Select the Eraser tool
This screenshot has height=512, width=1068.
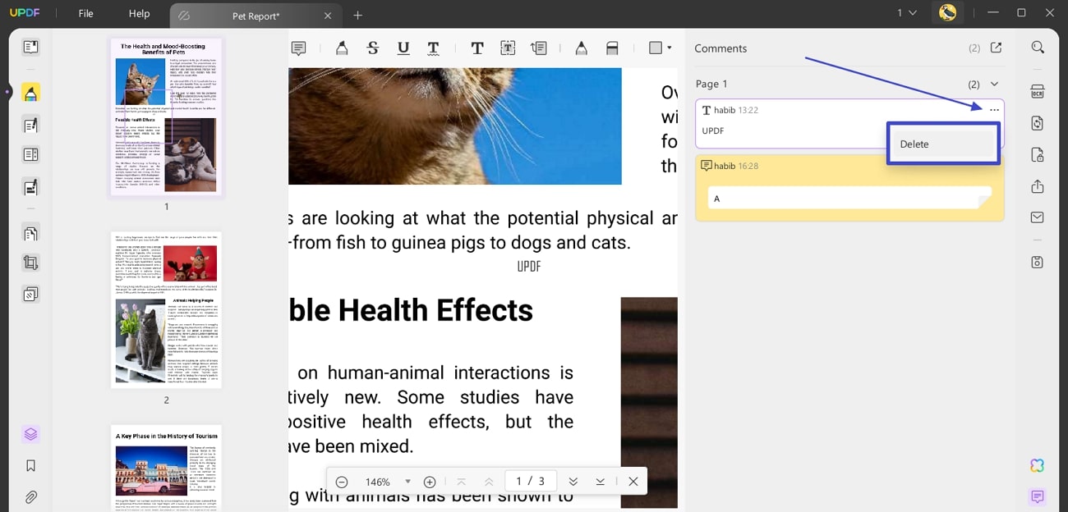pos(612,48)
